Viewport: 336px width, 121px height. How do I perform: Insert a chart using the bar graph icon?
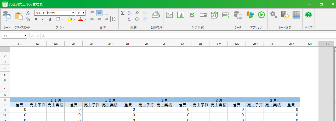pyautogui.click(x=180, y=15)
